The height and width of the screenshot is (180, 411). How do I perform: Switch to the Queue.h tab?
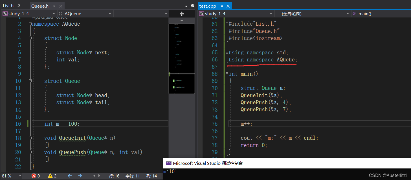pyautogui.click(x=40, y=6)
